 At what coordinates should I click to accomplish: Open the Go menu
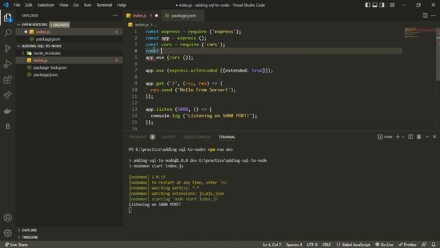tap(76, 5)
